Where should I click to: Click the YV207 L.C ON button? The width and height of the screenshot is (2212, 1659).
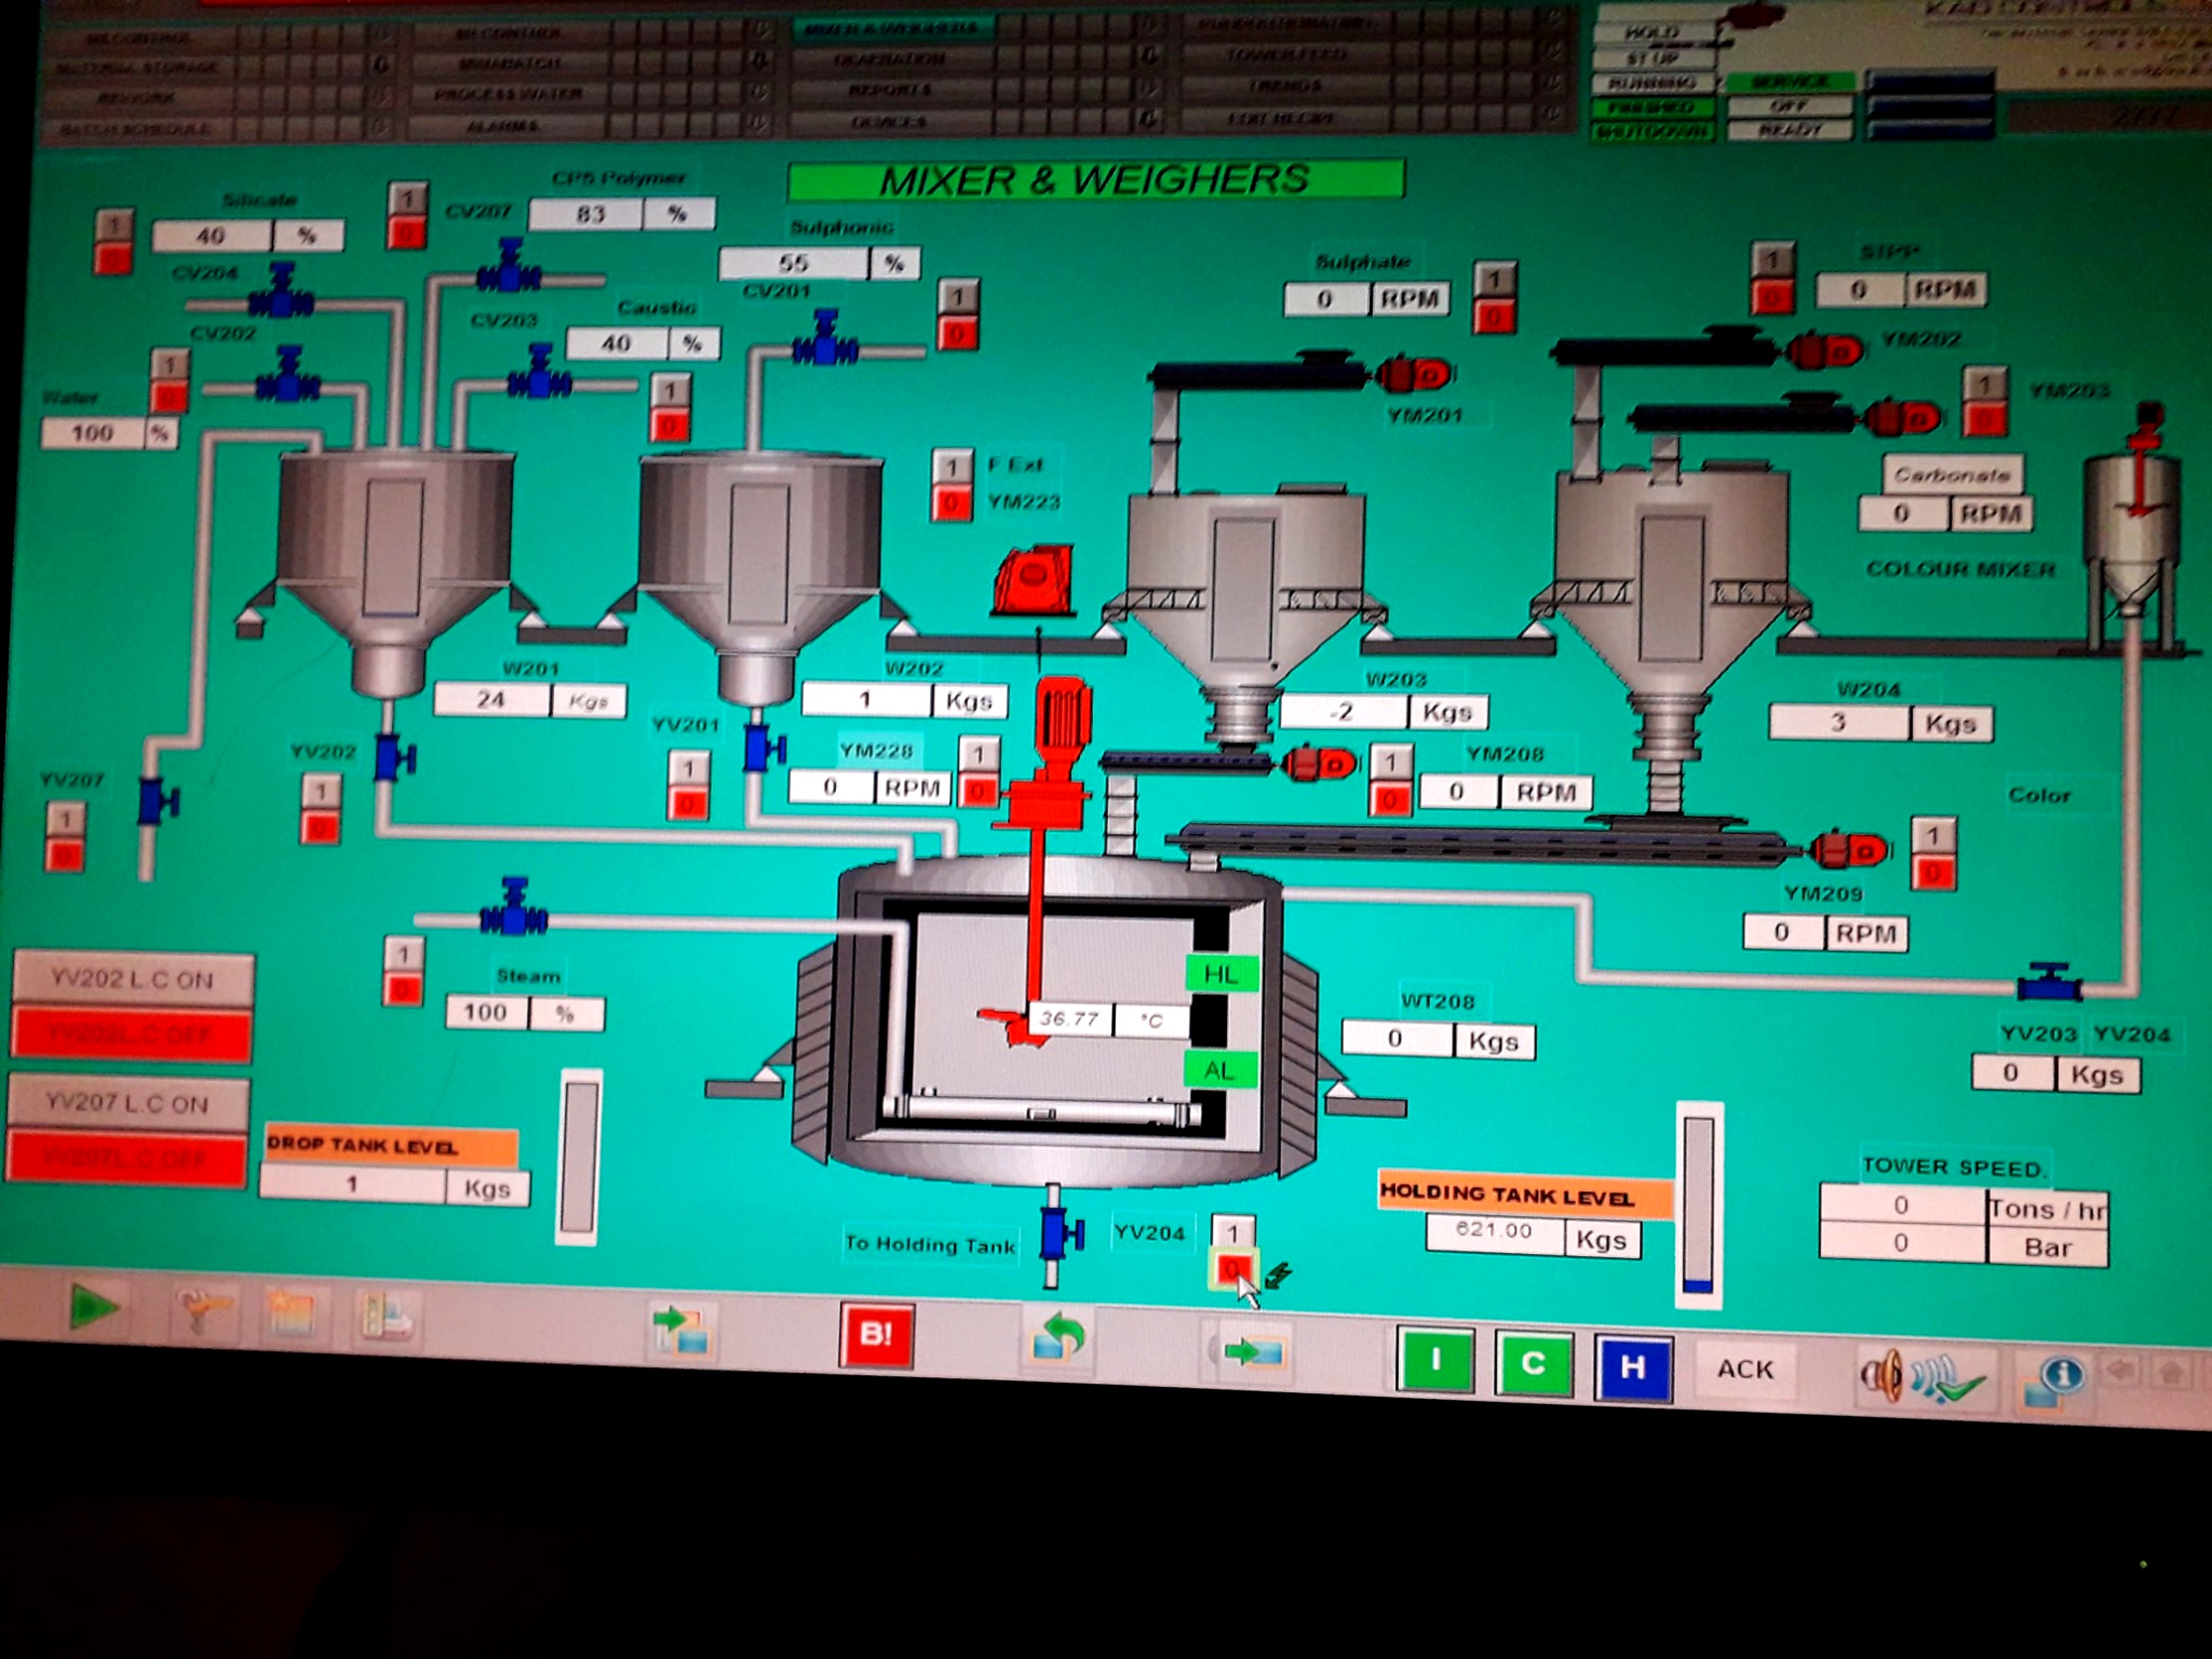(127, 1103)
